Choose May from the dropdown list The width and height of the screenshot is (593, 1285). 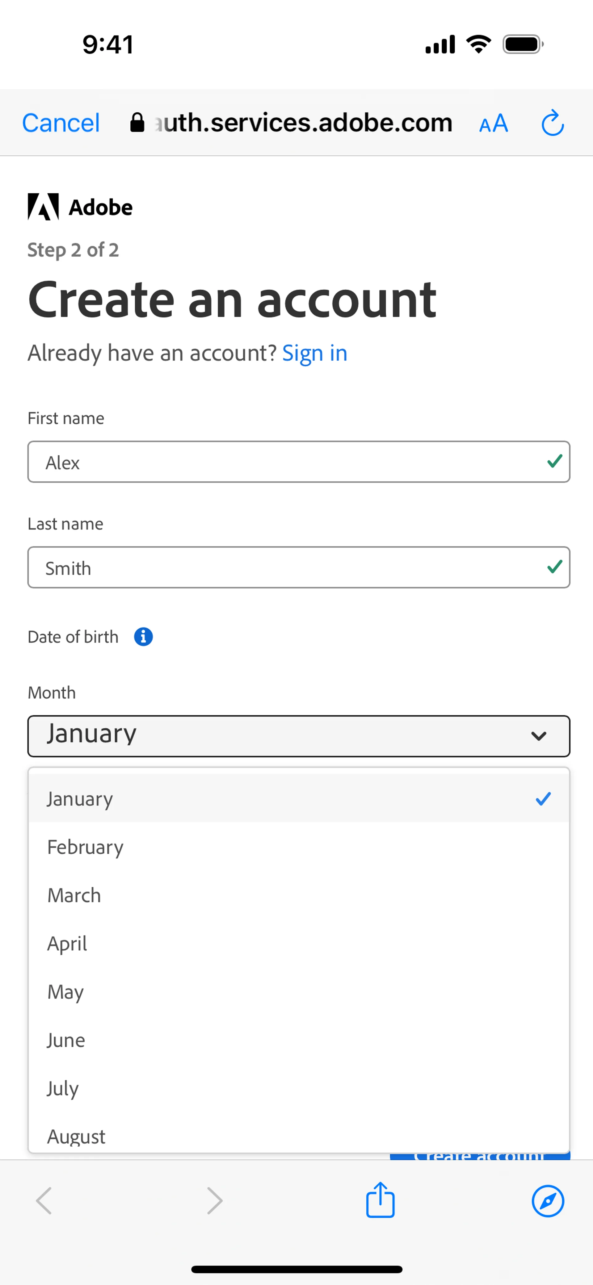point(65,992)
